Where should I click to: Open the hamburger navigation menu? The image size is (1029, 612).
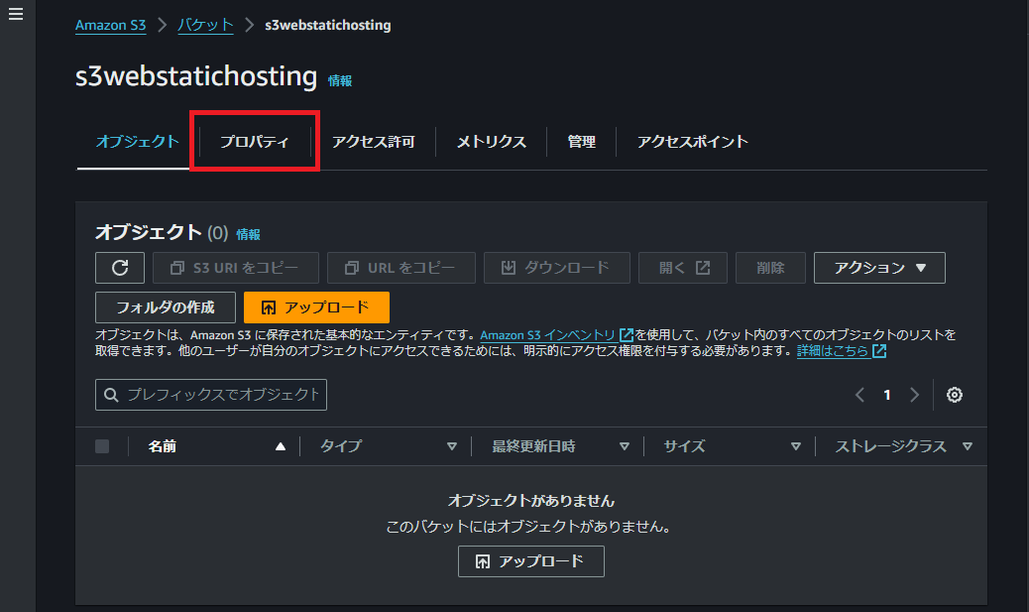click(15, 14)
